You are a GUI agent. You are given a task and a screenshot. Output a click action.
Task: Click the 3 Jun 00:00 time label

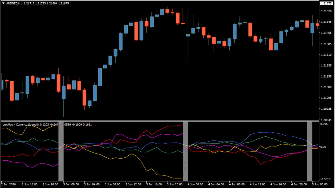(71, 184)
